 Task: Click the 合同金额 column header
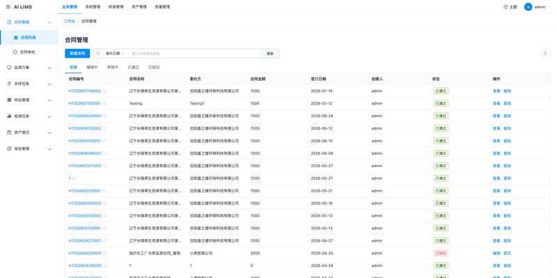pos(258,79)
